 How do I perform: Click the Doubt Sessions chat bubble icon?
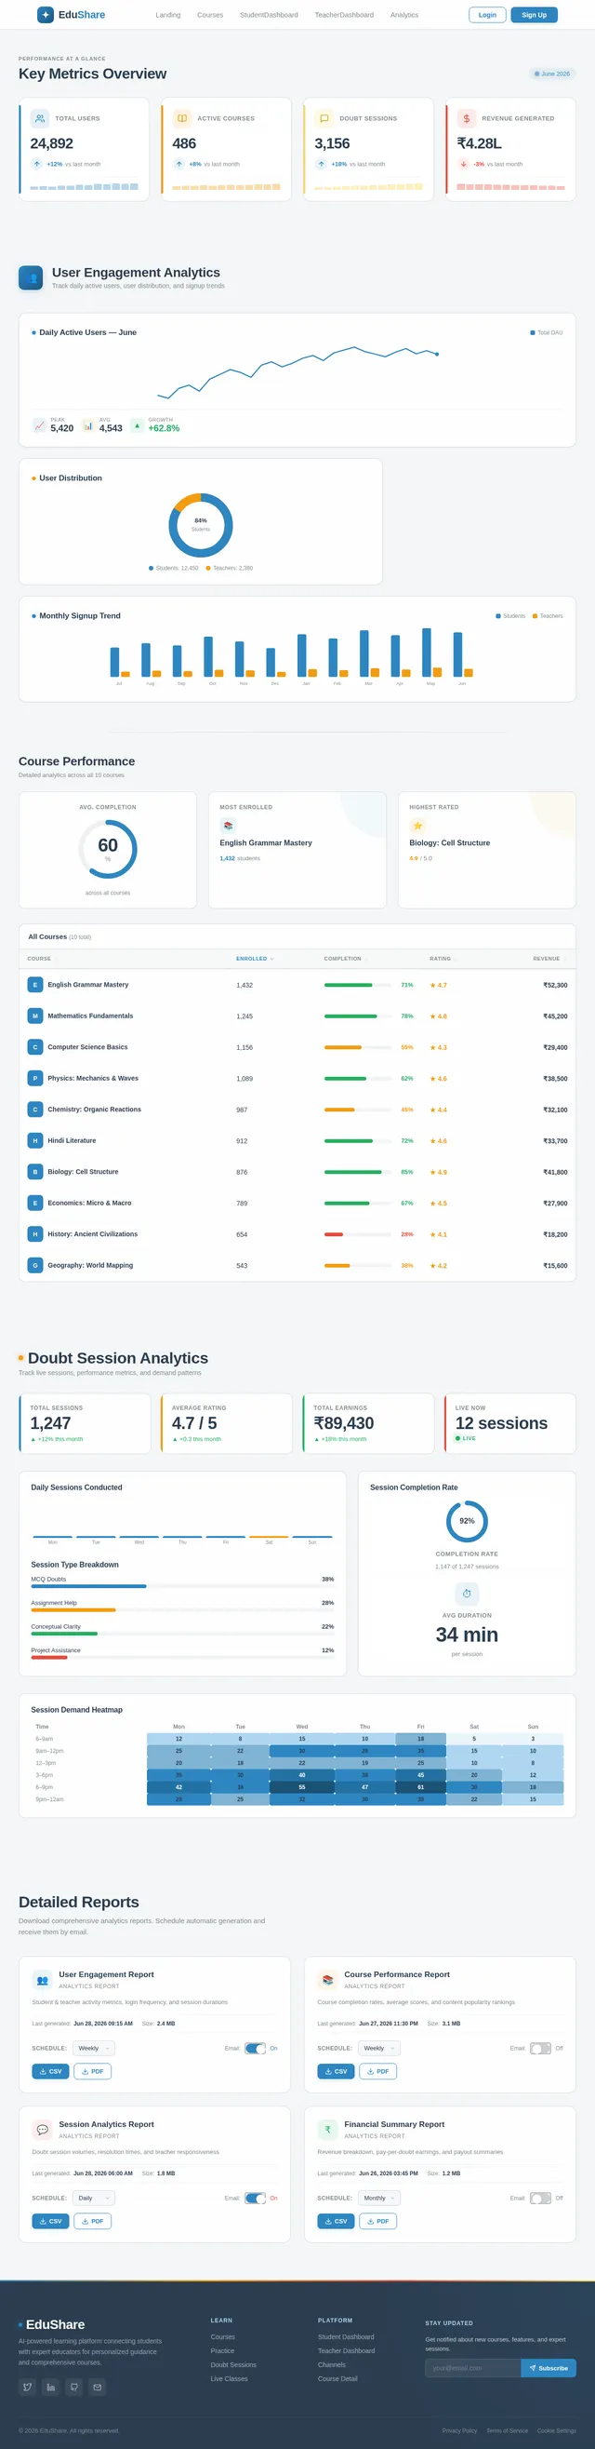click(324, 119)
